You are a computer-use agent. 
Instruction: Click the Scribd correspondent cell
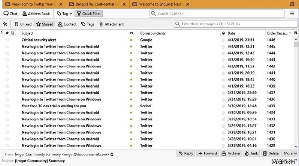(x=145, y=106)
